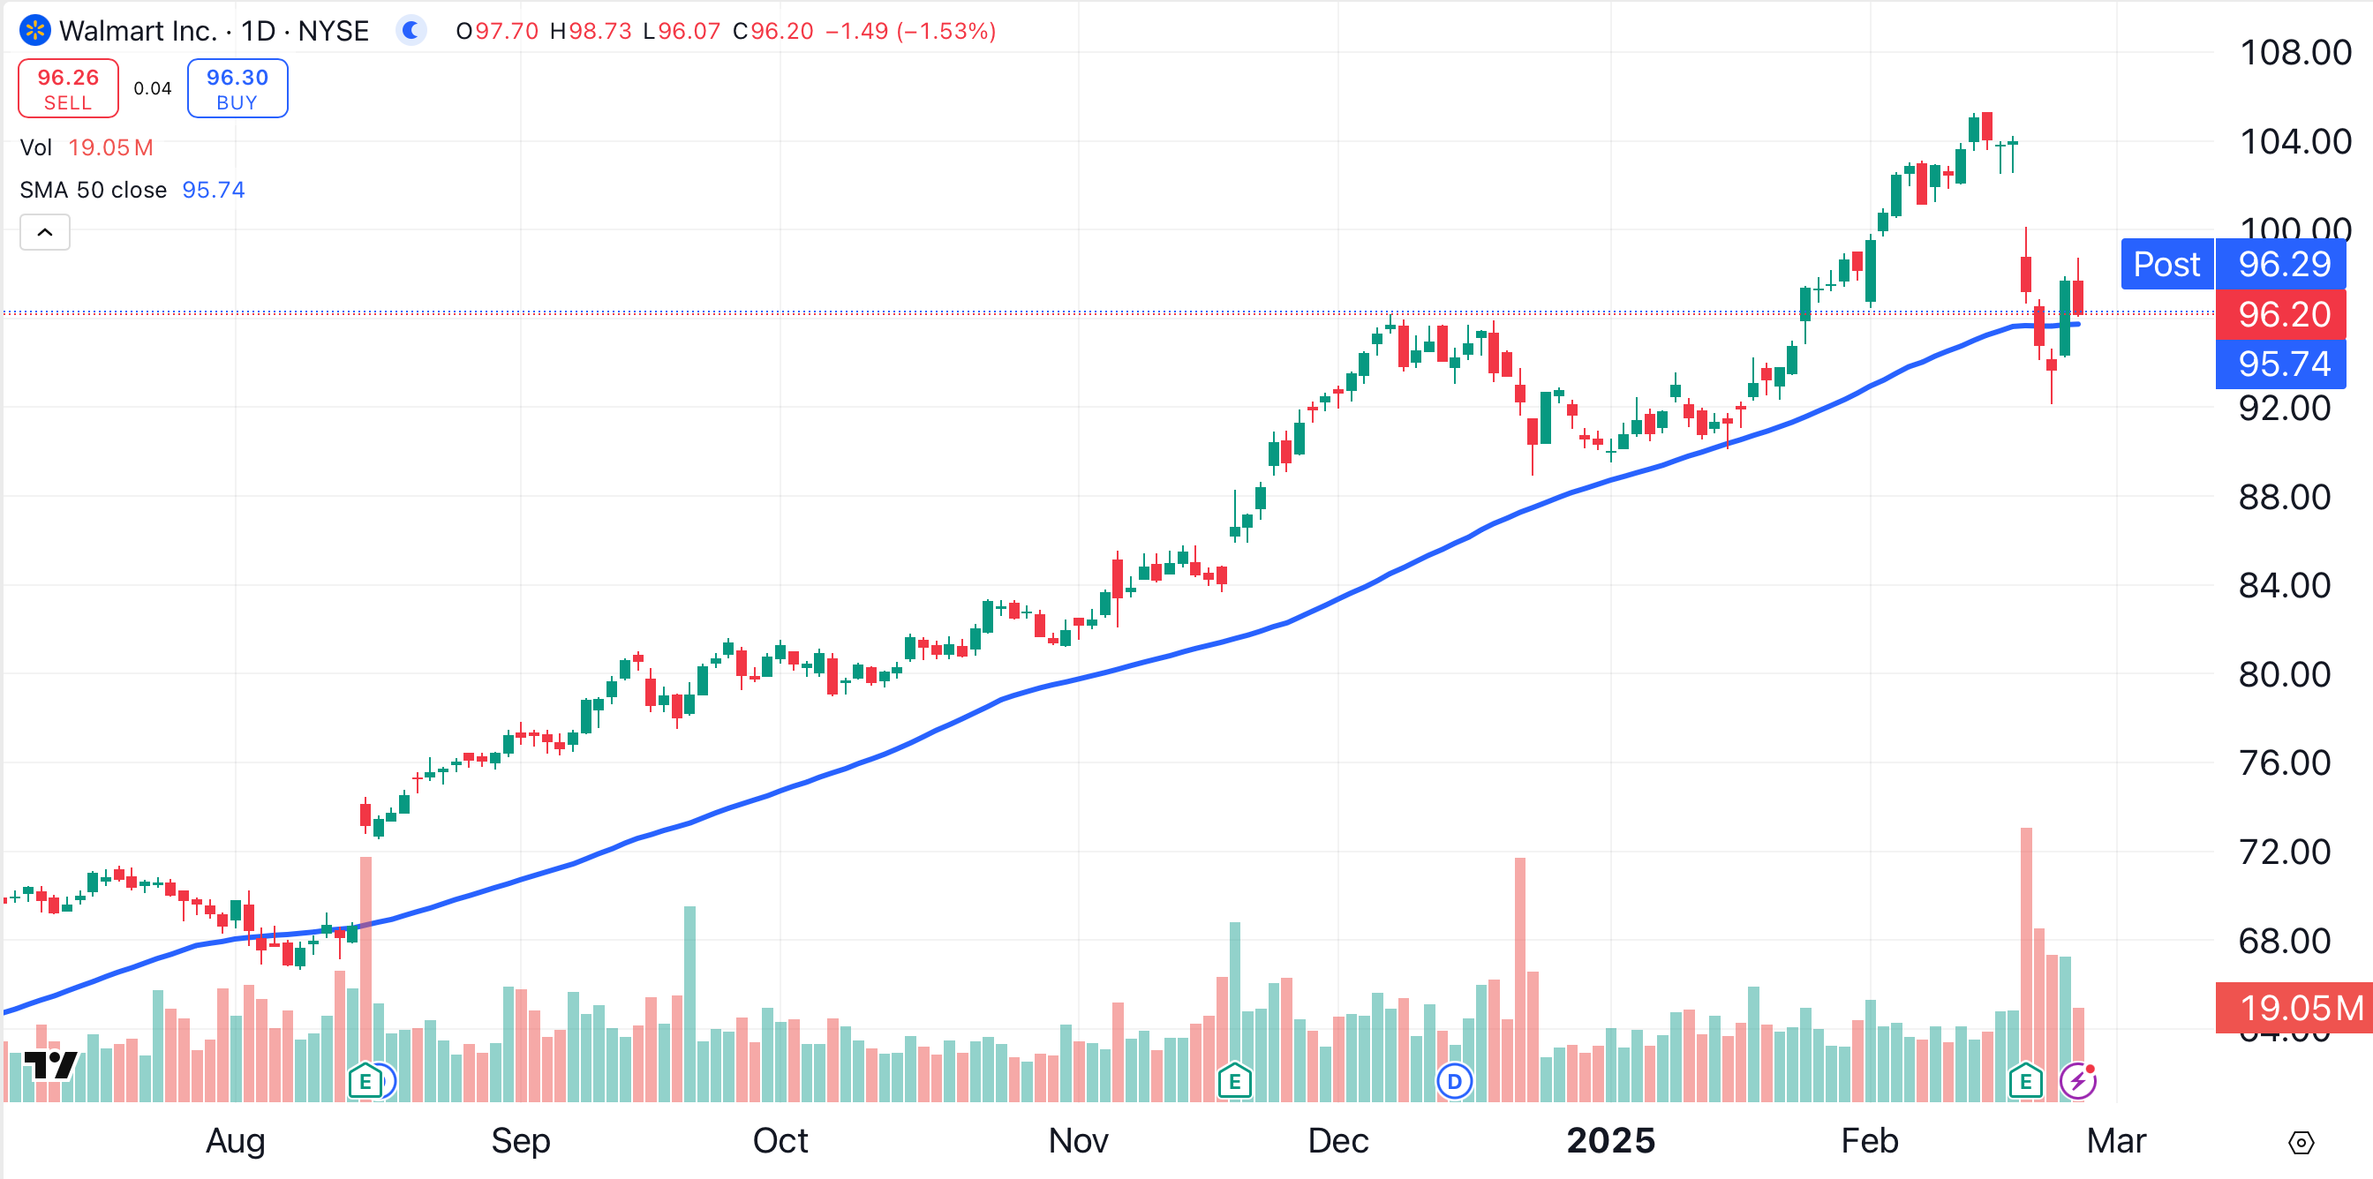Open chart settings gear icon
The image size is (2373, 1179).
(2301, 1143)
